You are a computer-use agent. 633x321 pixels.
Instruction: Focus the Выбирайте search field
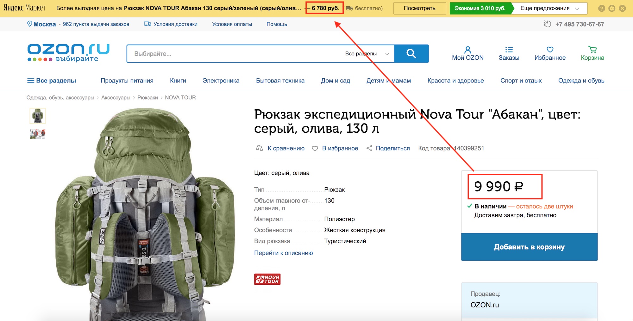pyautogui.click(x=234, y=54)
